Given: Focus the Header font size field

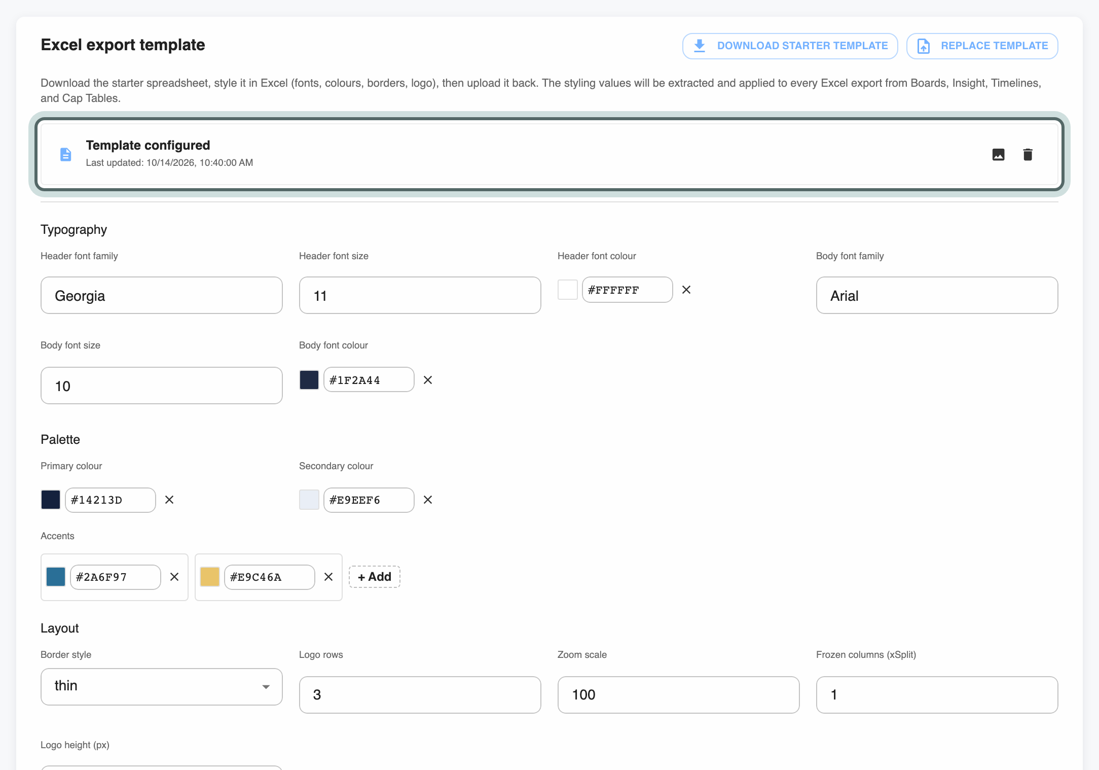Looking at the screenshot, I should coord(420,295).
